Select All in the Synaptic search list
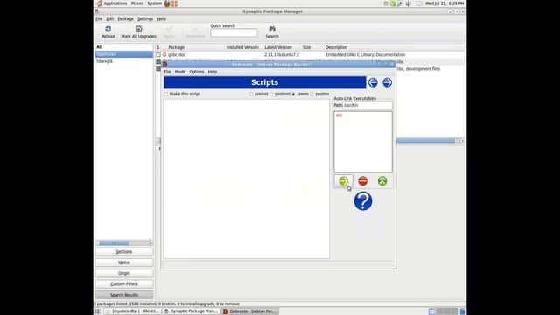Screen dimensions: 560x315 (124, 47)
